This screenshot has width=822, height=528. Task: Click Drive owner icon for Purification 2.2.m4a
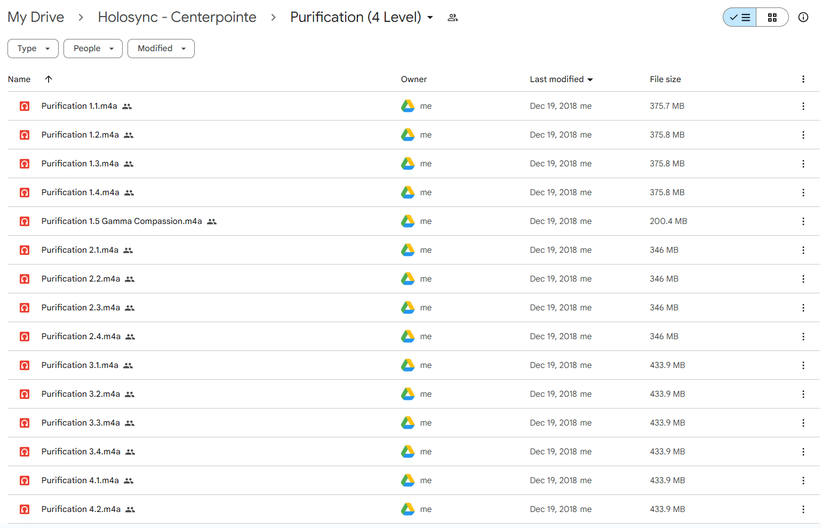point(408,279)
